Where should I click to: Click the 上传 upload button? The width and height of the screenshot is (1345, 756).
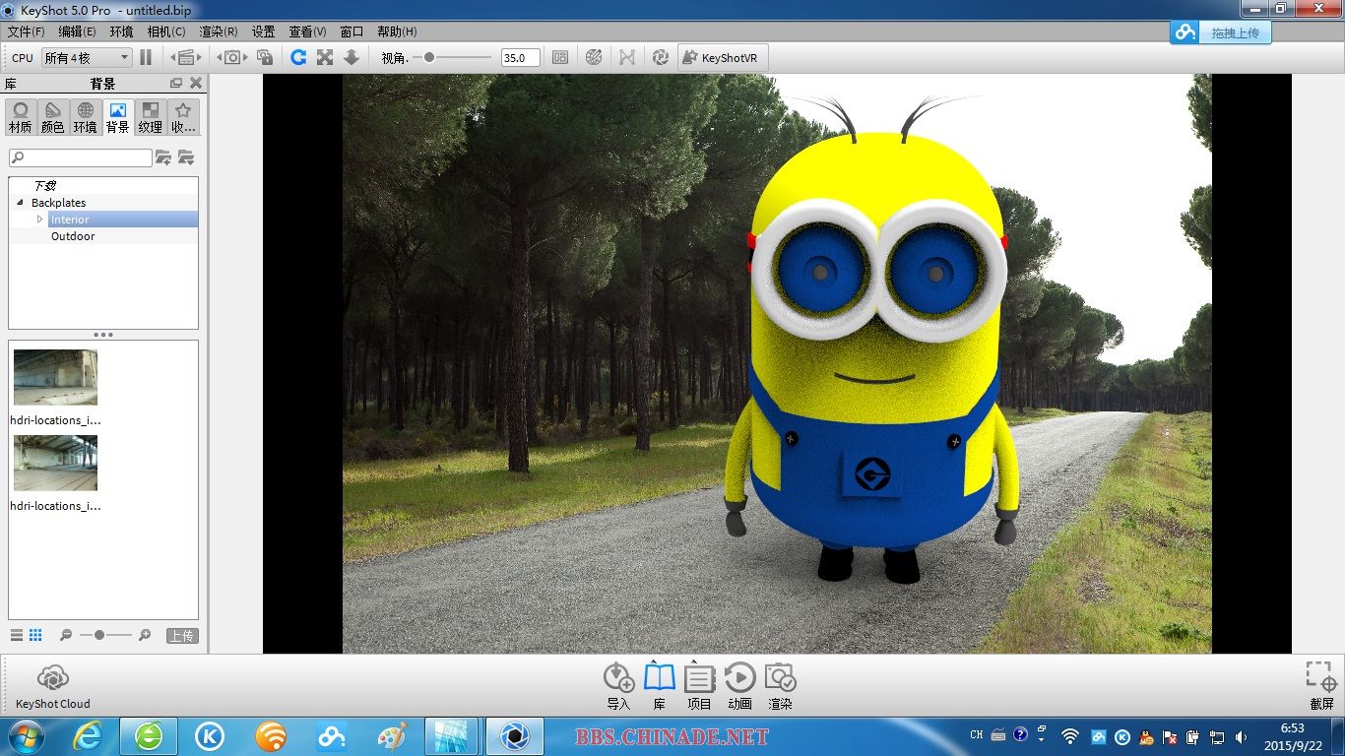(x=181, y=636)
